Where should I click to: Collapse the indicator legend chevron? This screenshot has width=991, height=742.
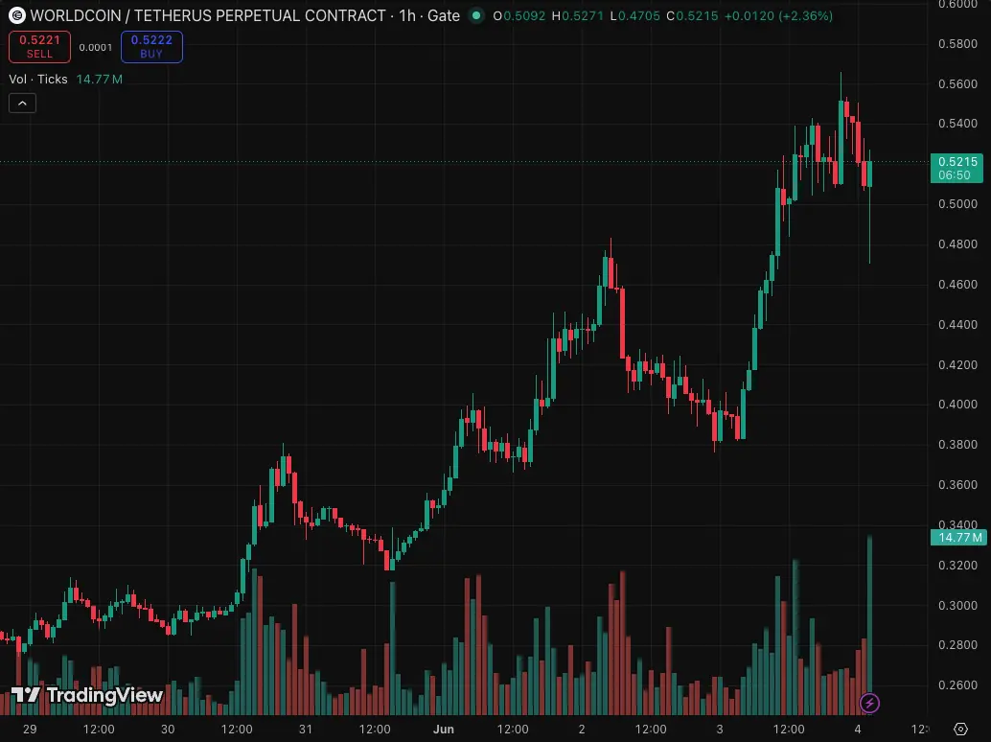[22, 103]
